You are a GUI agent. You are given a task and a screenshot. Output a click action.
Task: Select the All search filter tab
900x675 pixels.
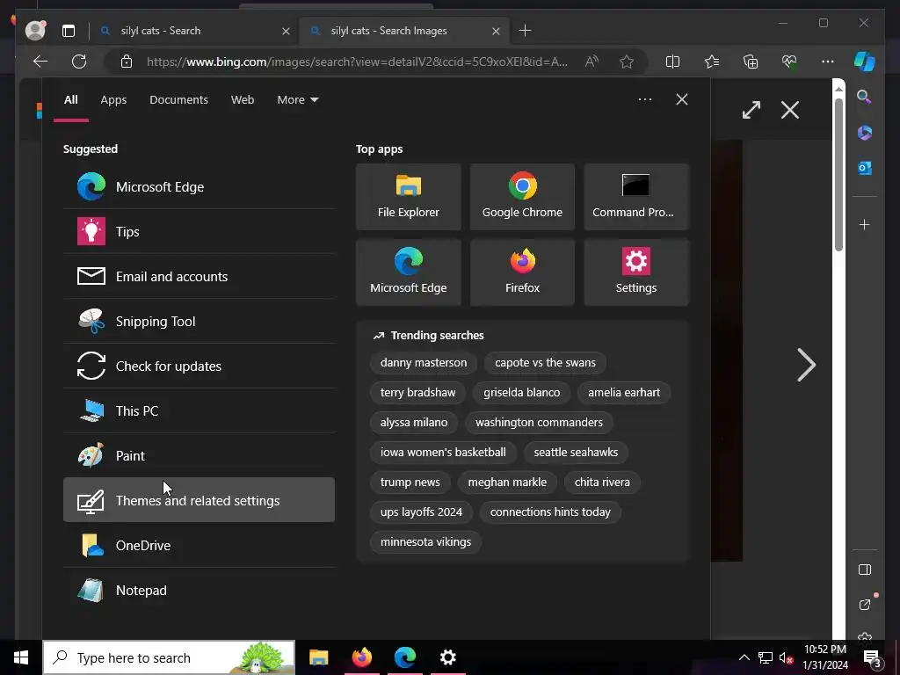[x=70, y=100]
